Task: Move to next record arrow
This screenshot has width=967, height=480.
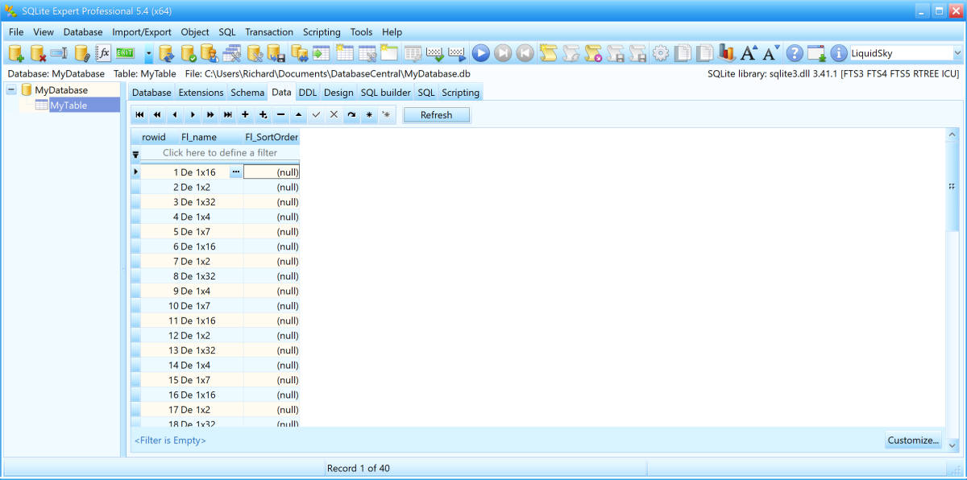Action: pos(193,115)
